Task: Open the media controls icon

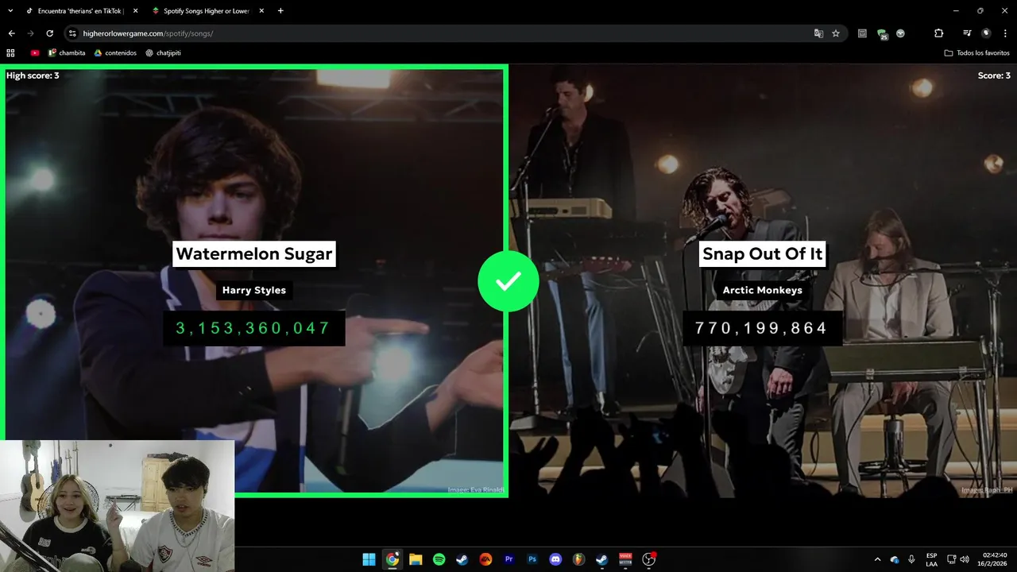Action: click(x=967, y=33)
